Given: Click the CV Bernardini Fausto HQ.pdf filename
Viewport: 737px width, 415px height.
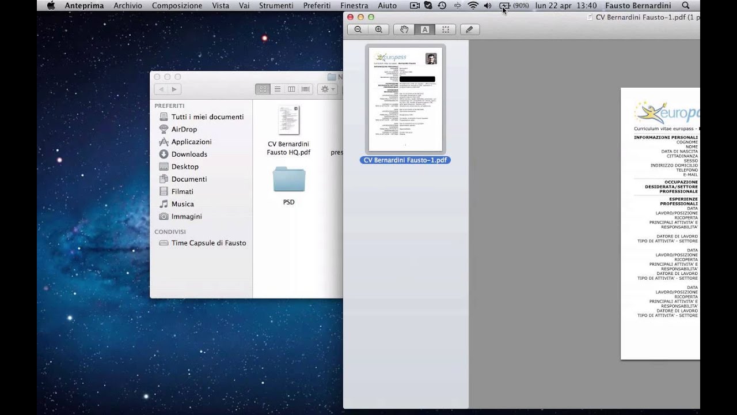Looking at the screenshot, I should pos(288,148).
